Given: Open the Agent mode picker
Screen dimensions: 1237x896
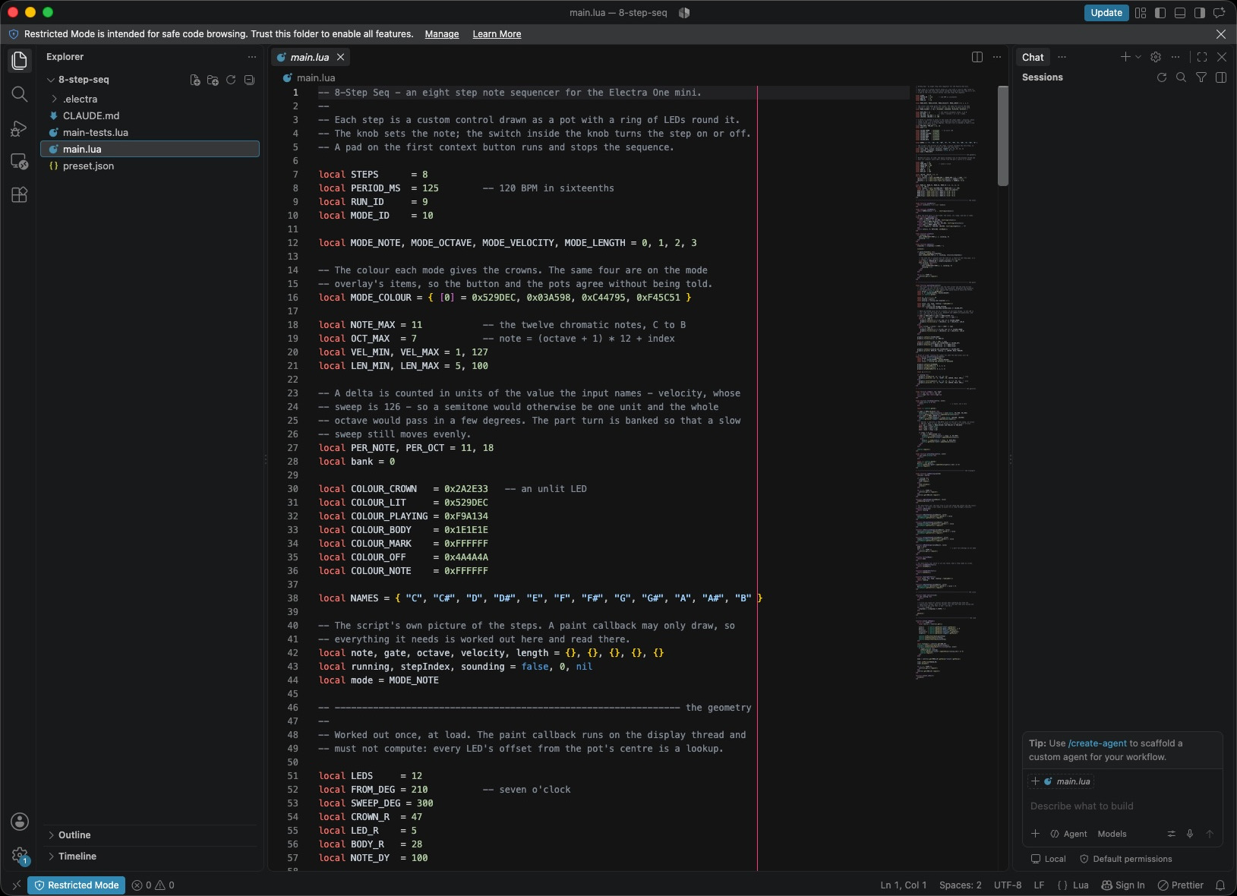Looking at the screenshot, I should (x=1069, y=834).
